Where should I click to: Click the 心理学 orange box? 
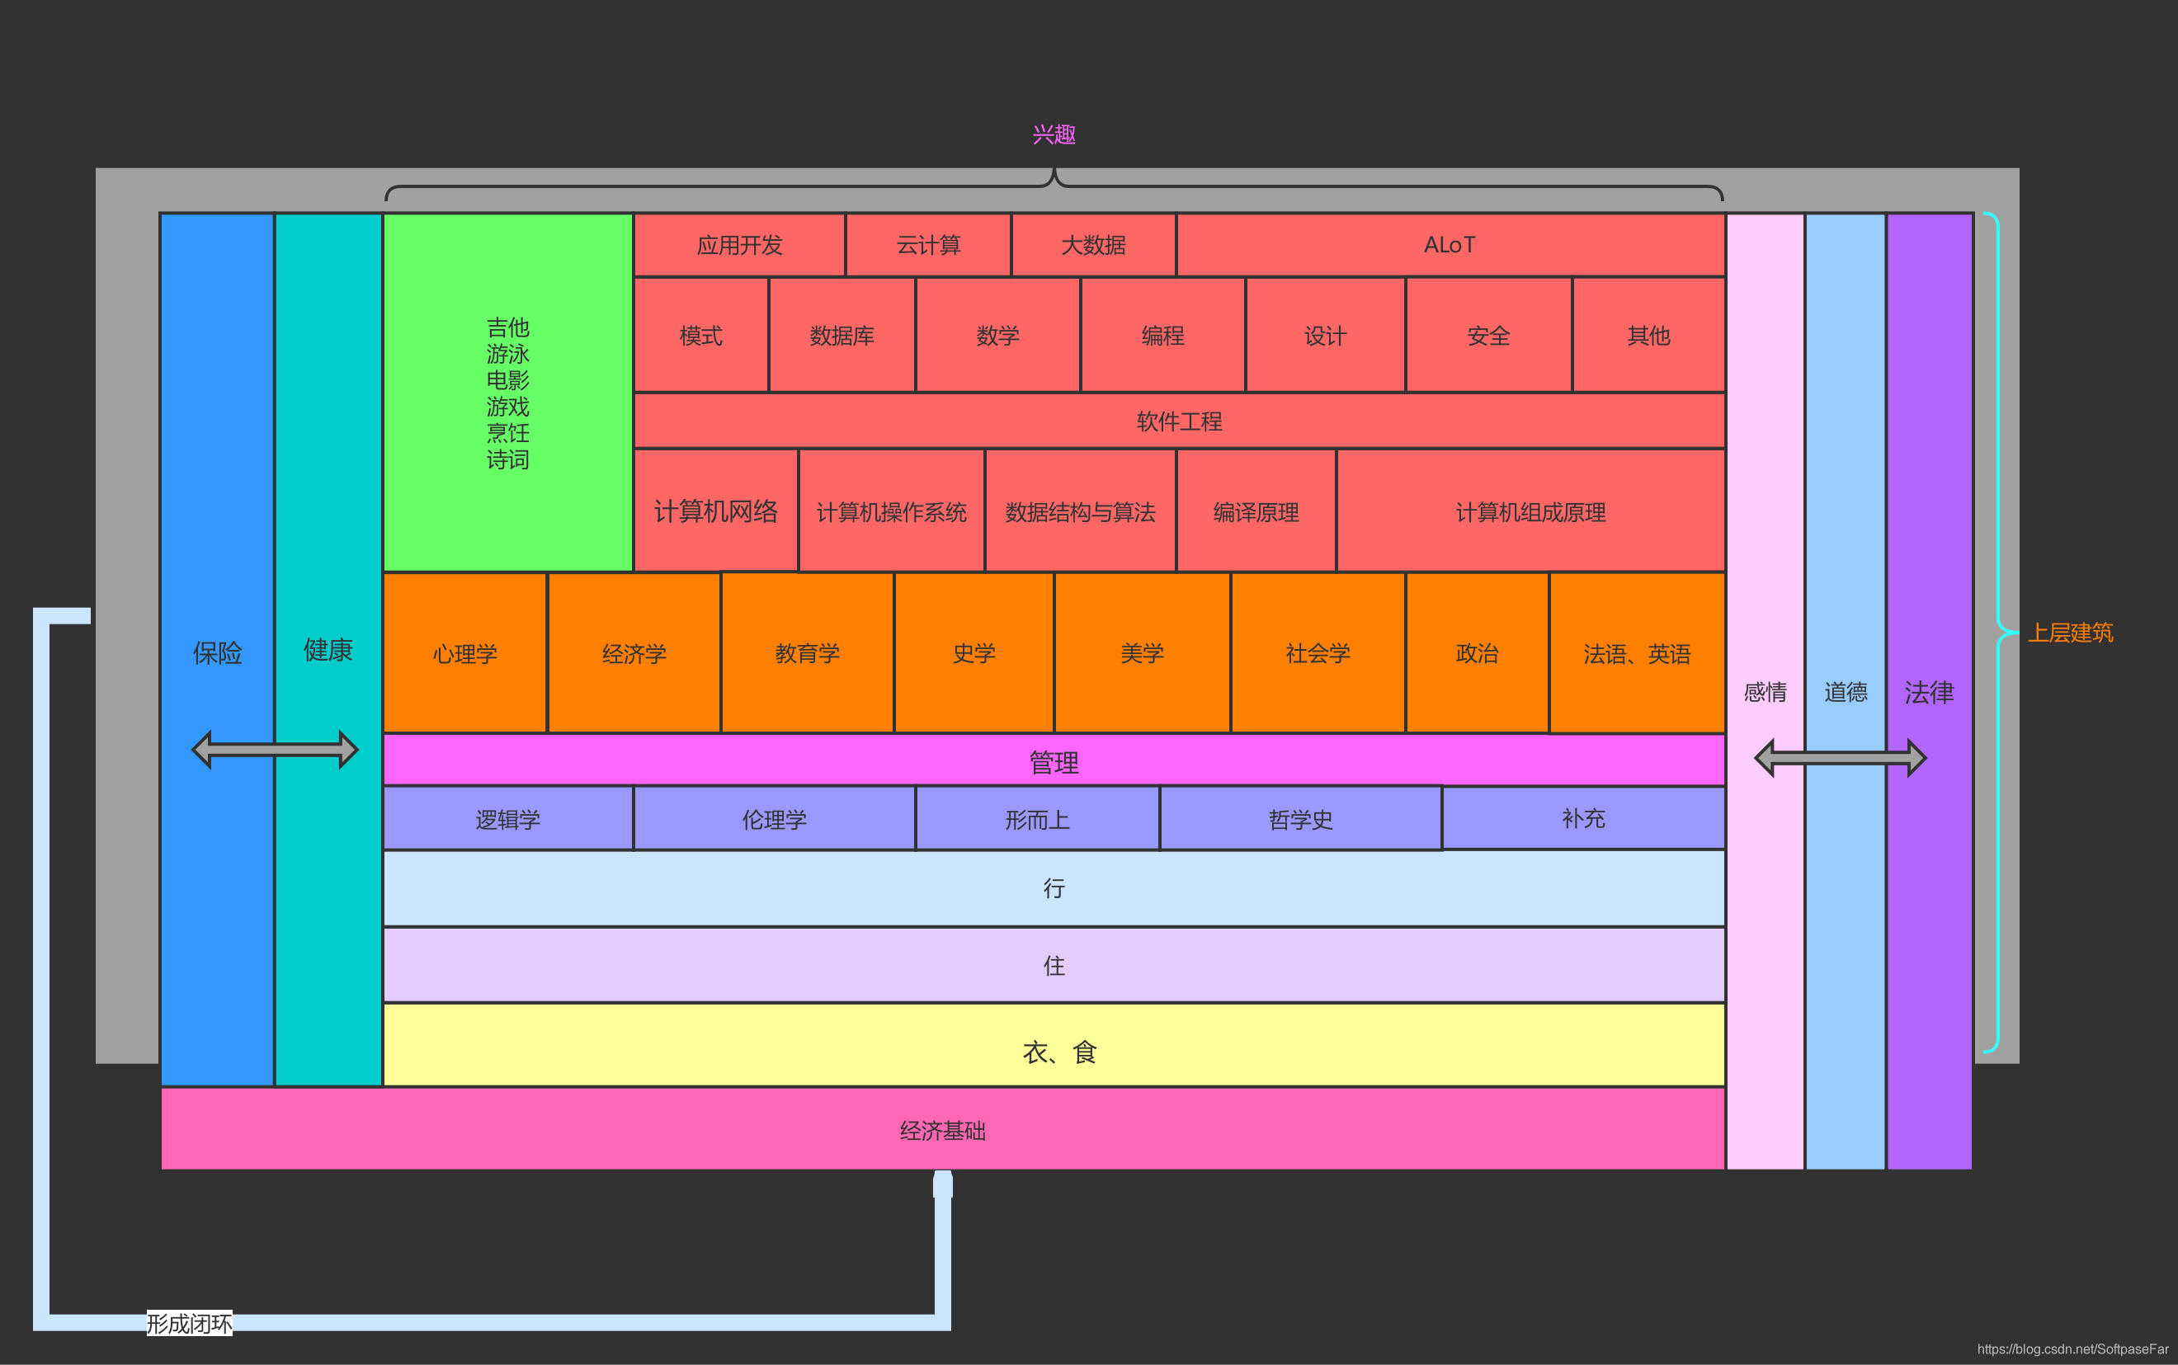pyautogui.click(x=465, y=652)
